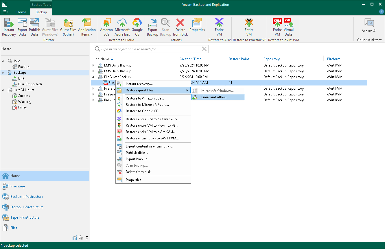
Task: Choose Restore entire VM to oVirt KVM...
Action: click(153, 132)
